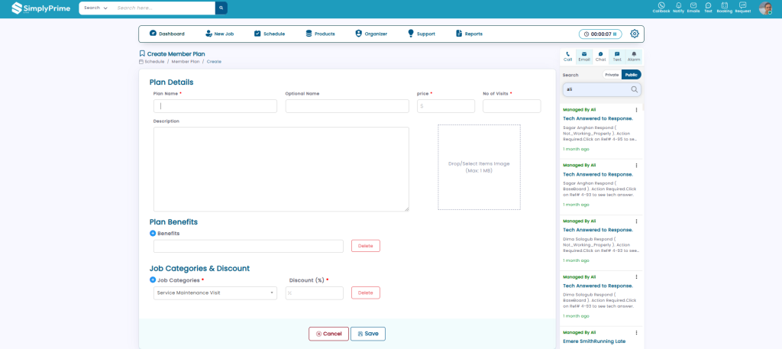Open Request icon in header

742,8
